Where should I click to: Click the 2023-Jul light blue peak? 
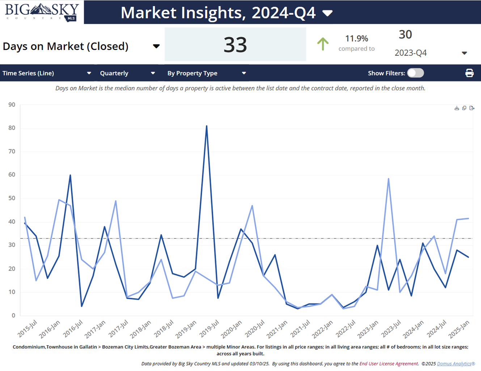click(388, 179)
